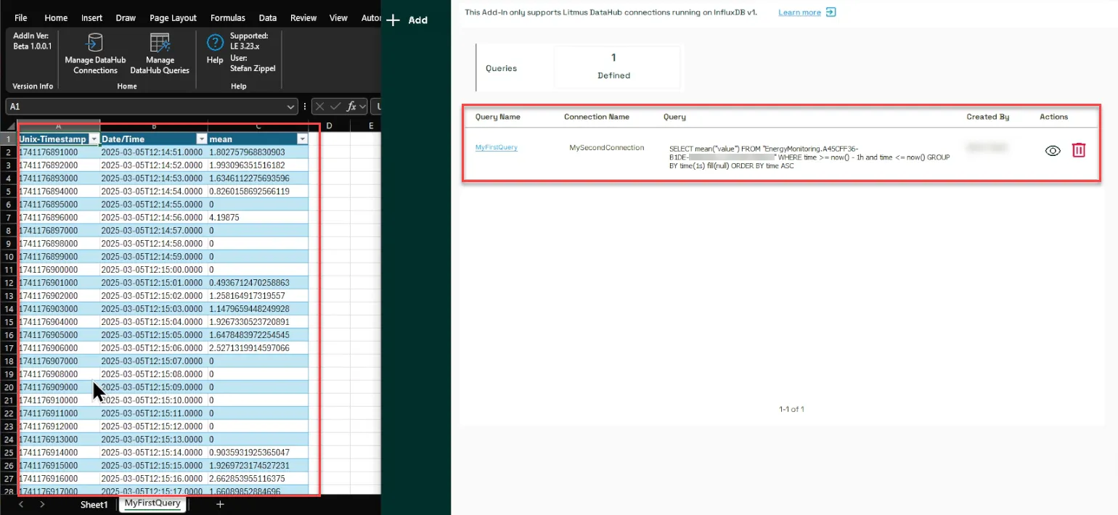Open the Data ribbon tab
Screen dimensions: 1118x515
point(268,18)
